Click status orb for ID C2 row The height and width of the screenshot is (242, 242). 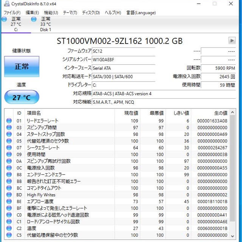click(9, 228)
